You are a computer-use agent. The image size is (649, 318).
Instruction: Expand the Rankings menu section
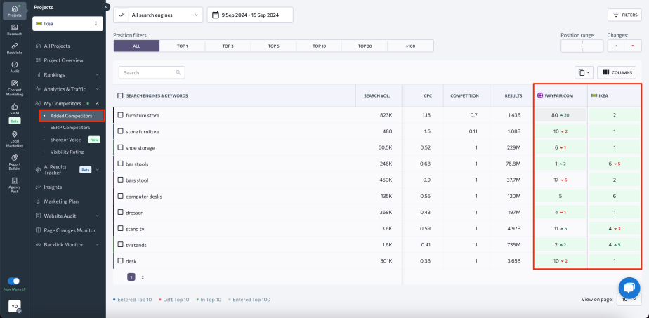coord(70,74)
